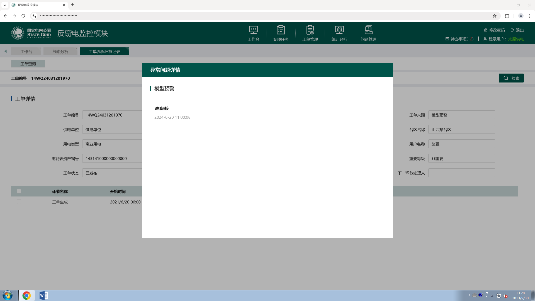The height and width of the screenshot is (301, 535).
Task: Close the 工单流程环节记录 tab
Action: point(128,48)
